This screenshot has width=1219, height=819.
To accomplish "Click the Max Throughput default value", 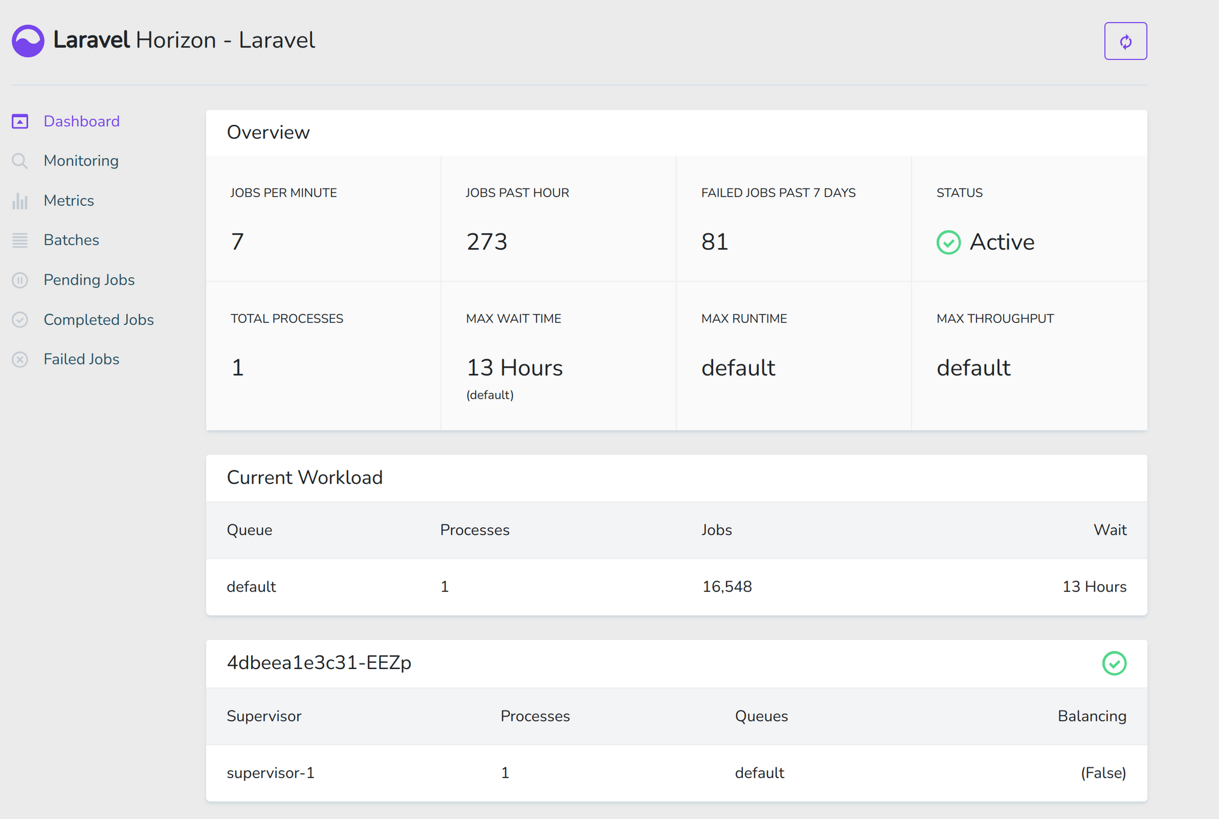I will 973,367.
